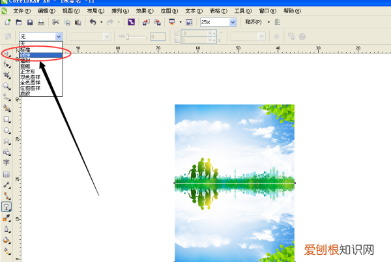
Task: Click the landscape image on canvas
Action: 234,182
